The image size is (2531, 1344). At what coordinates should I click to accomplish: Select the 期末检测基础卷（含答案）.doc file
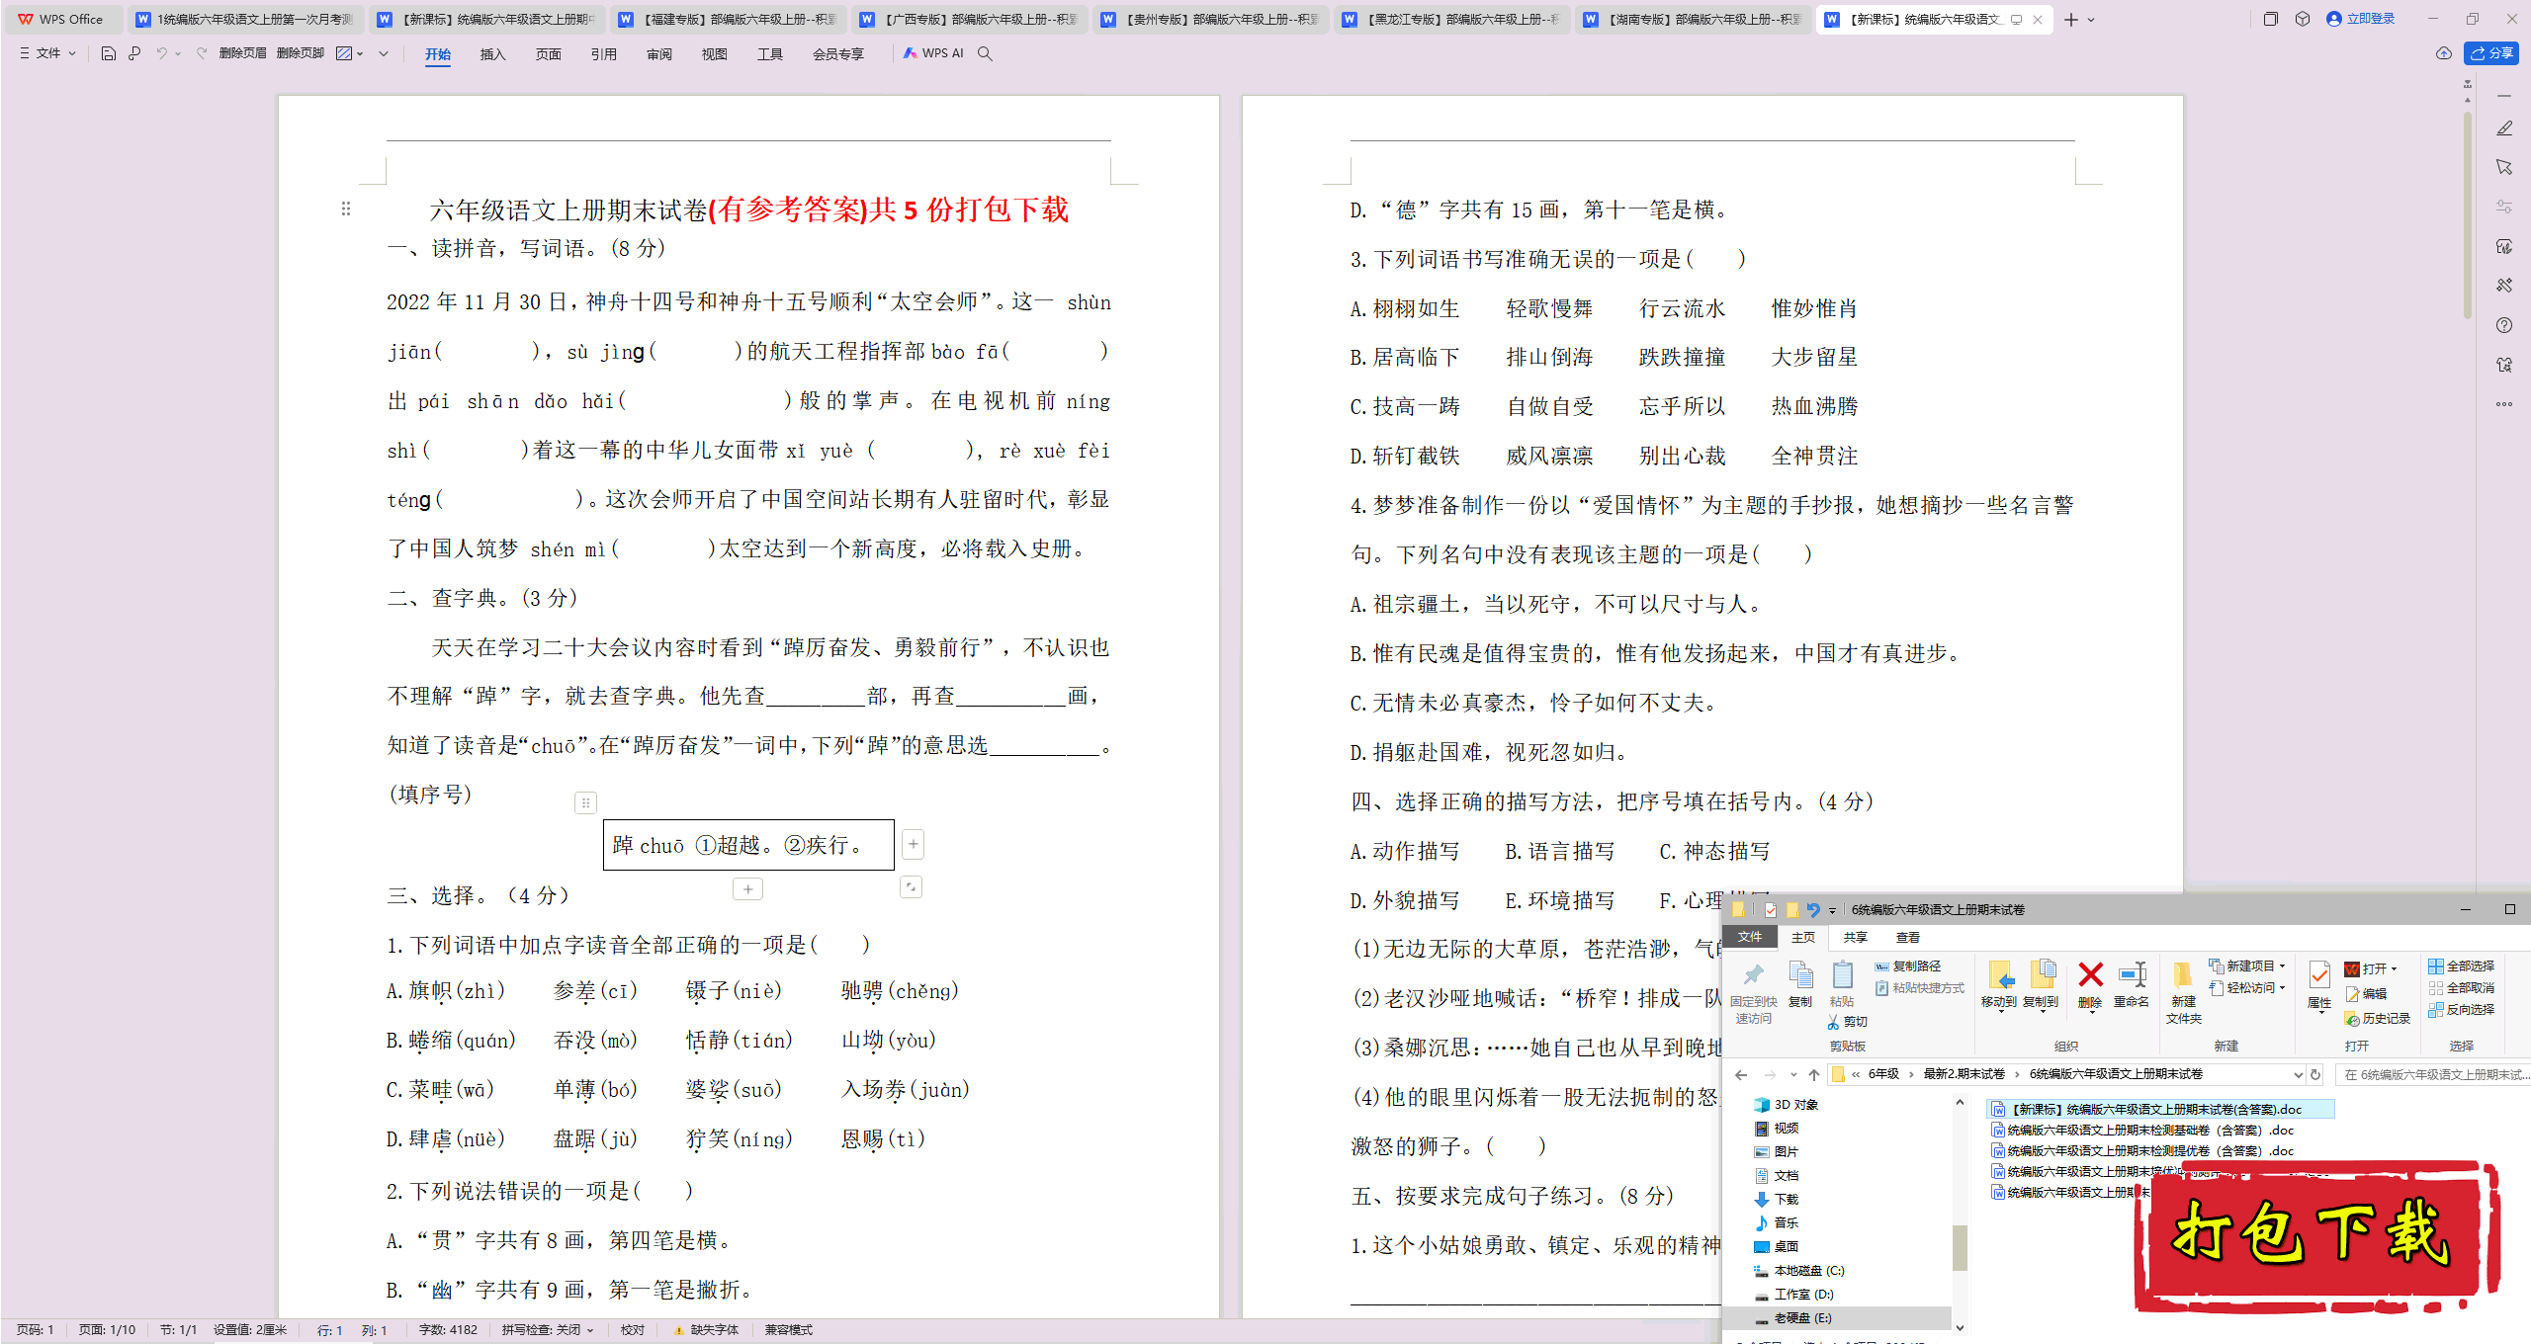2142,1130
